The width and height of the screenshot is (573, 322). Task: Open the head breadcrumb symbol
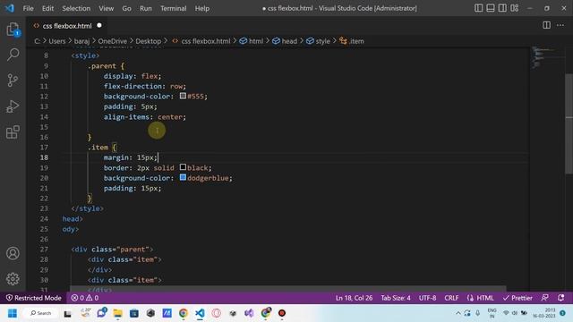(x=285, y=41)
